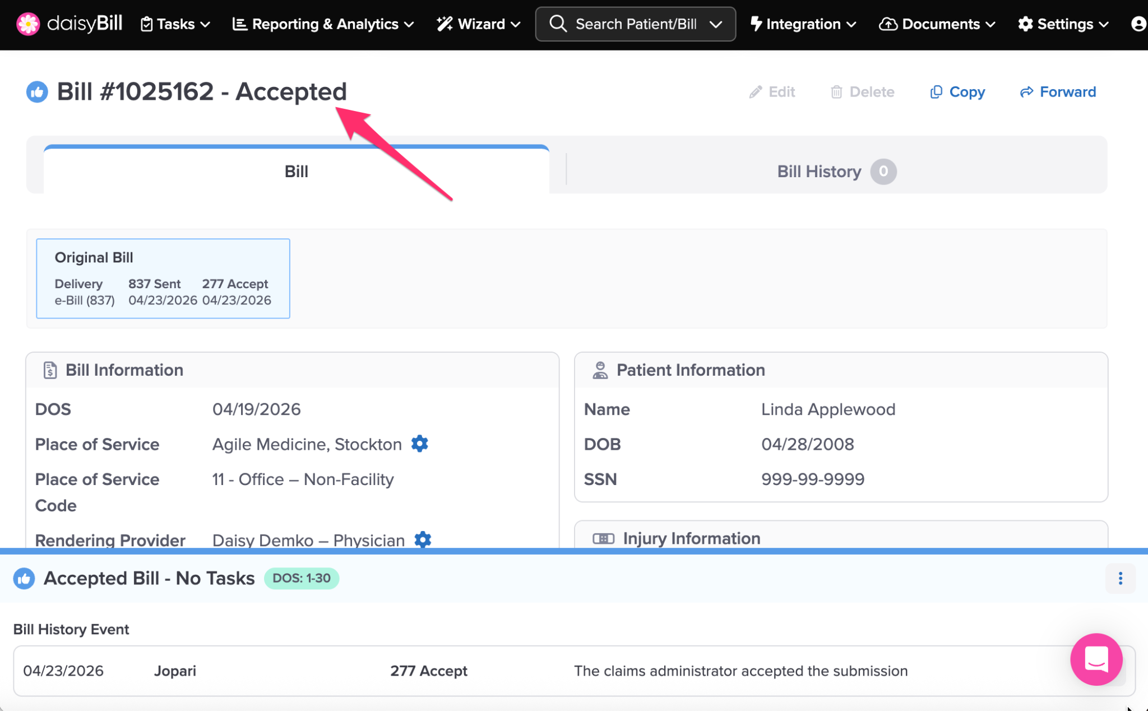Screen dimensions: 1148x711
Task: Click the user account avatar icon
Action: (x=1139, y=24)
